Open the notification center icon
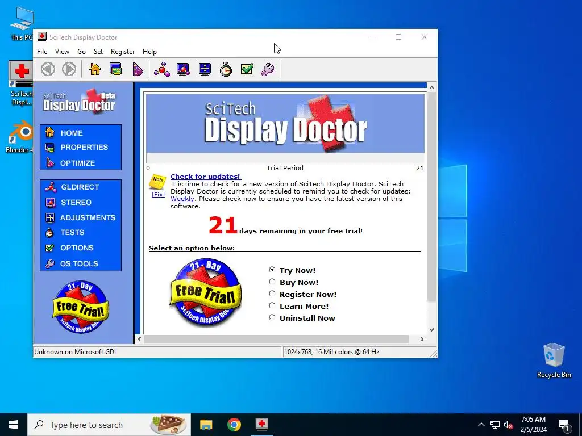The height and width of the screenshot is (436, 582). tap(564, 425)
